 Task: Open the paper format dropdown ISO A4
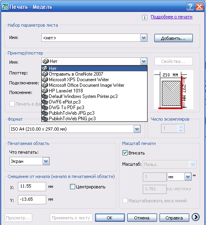click(x=75, y=129)
